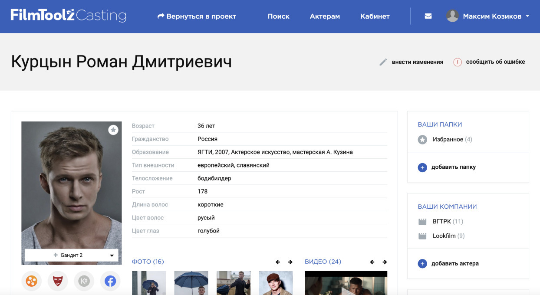
Task: Click the age value 36 лет
Action: [x=206, y=126]
